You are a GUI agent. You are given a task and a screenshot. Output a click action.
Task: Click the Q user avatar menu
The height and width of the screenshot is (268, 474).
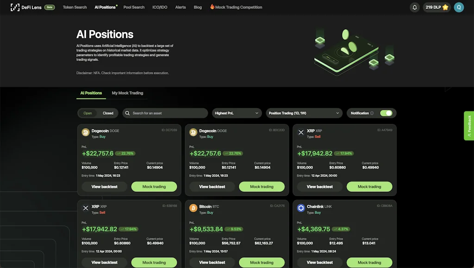point(458,7)
